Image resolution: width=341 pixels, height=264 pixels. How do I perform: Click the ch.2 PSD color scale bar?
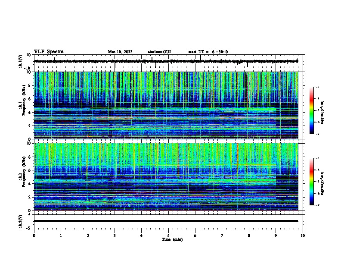pyautogui.click(x=311, y=182)
